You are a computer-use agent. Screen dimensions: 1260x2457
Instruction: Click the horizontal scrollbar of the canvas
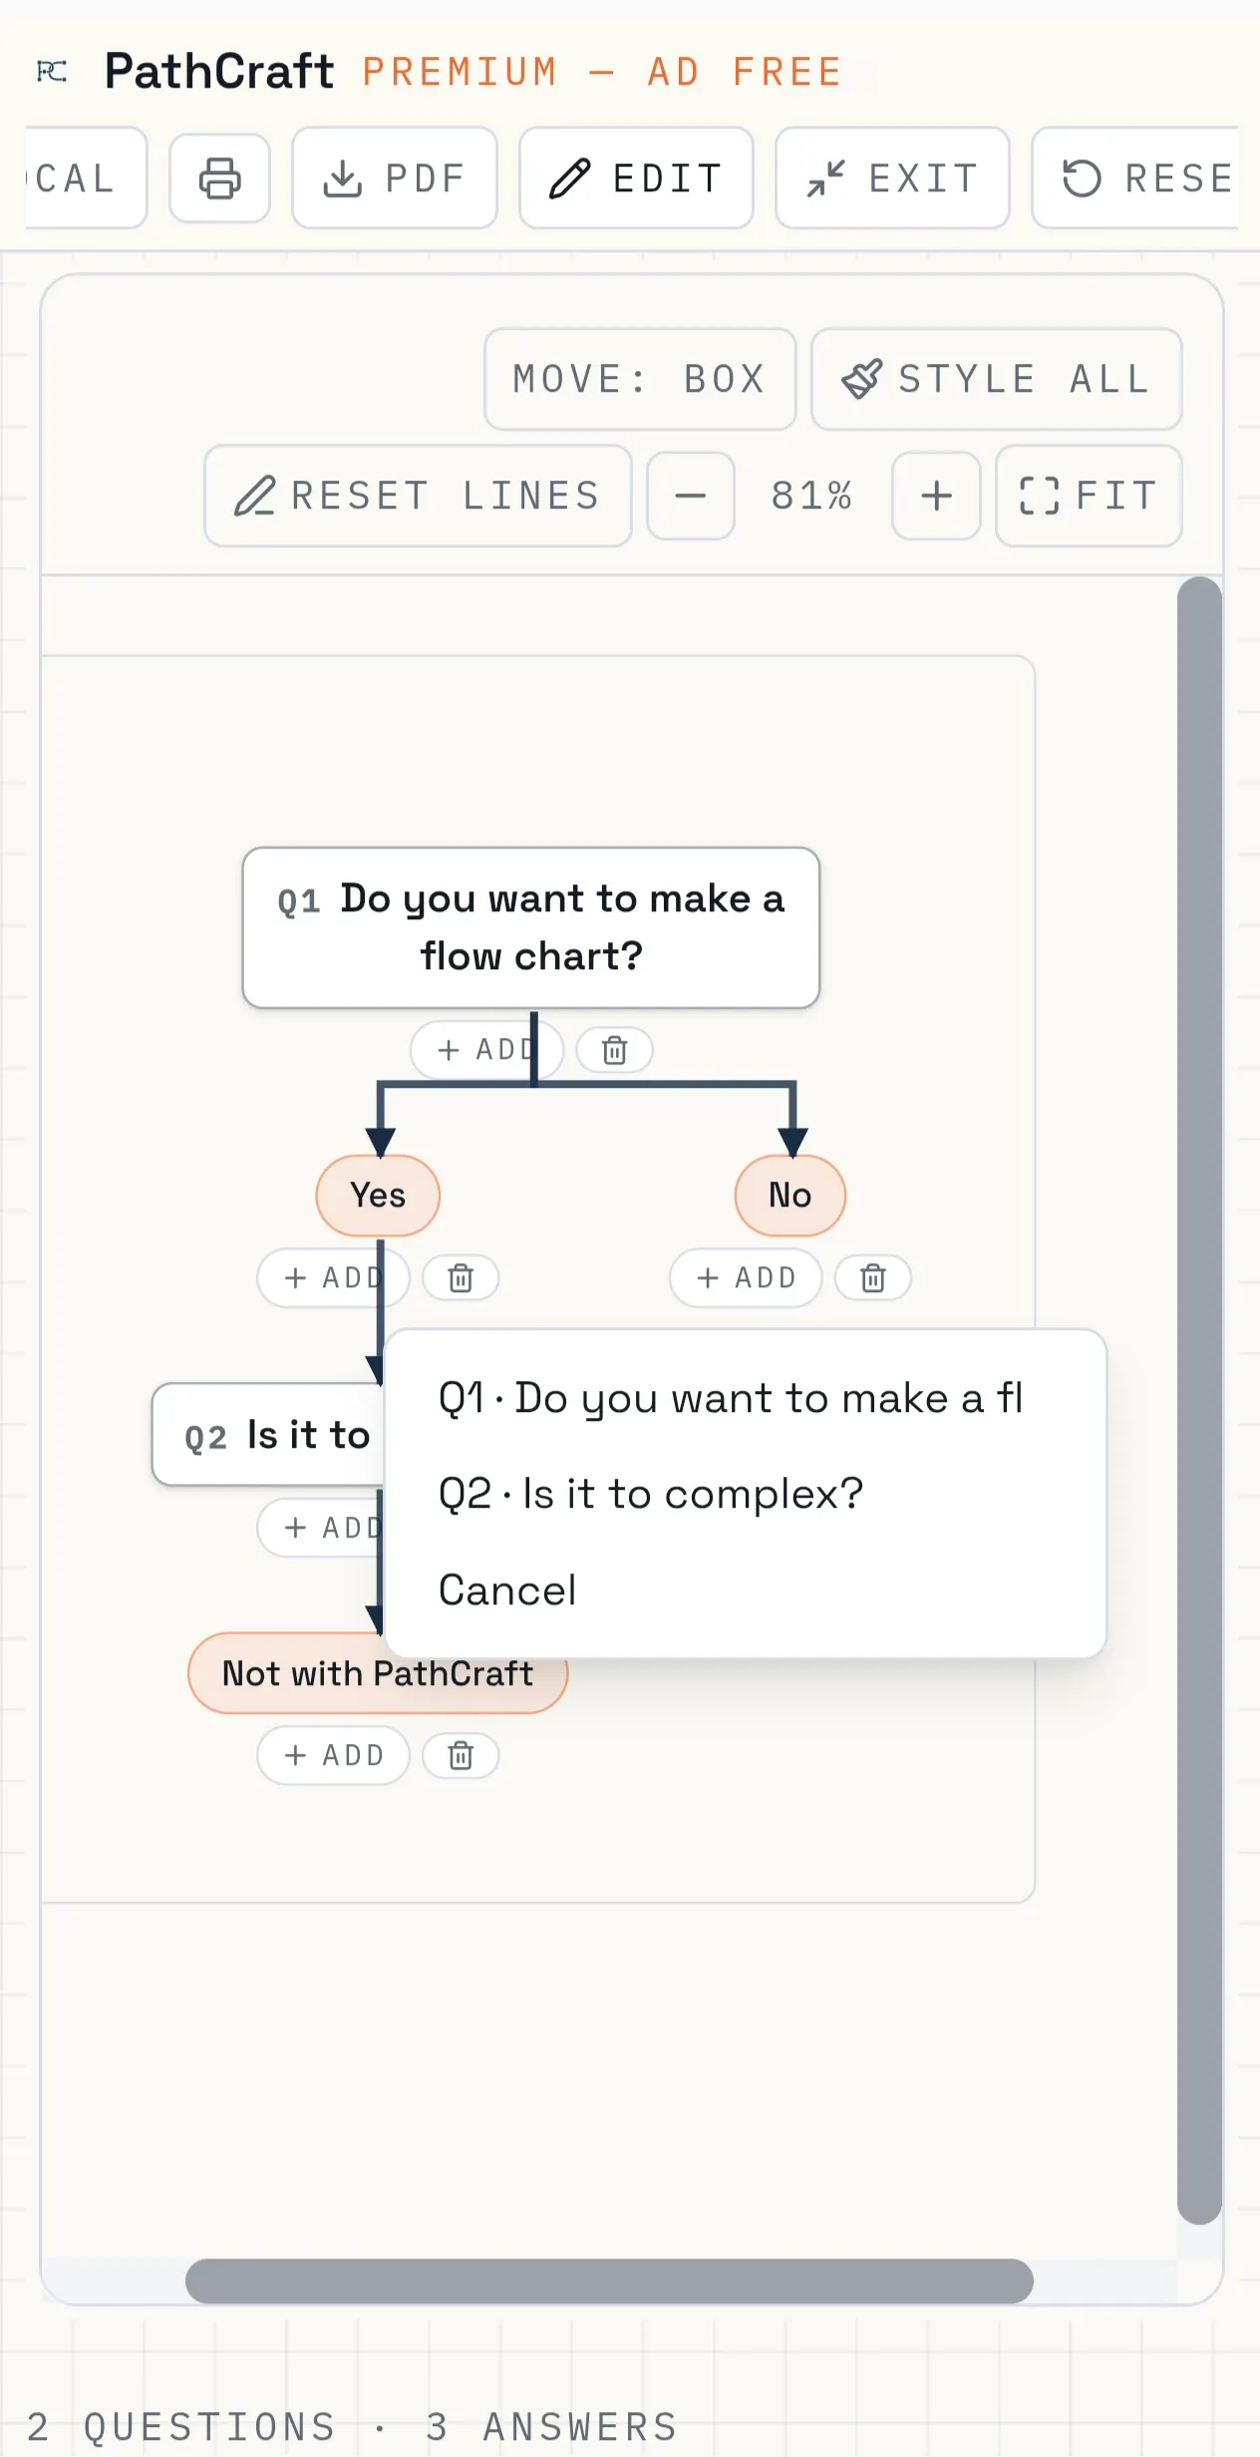click(x=609, y=2281)
